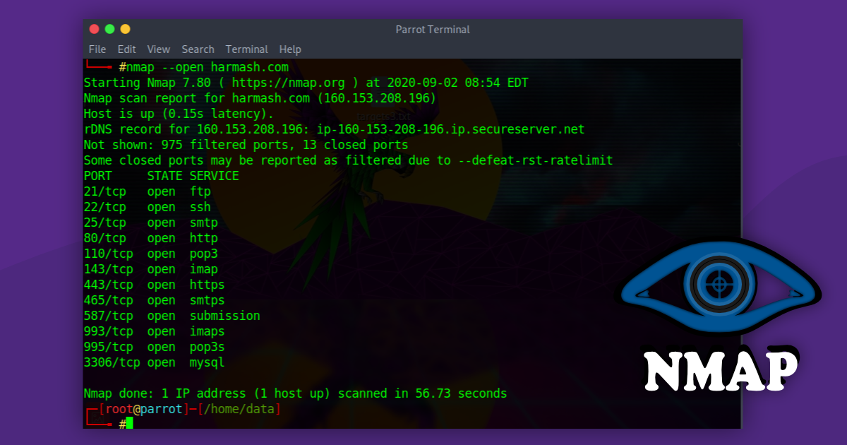The image size is (847, 445).
Task: Click the 'Not shown: 975 filtered ports' line
Action: (x=246, y=145)
